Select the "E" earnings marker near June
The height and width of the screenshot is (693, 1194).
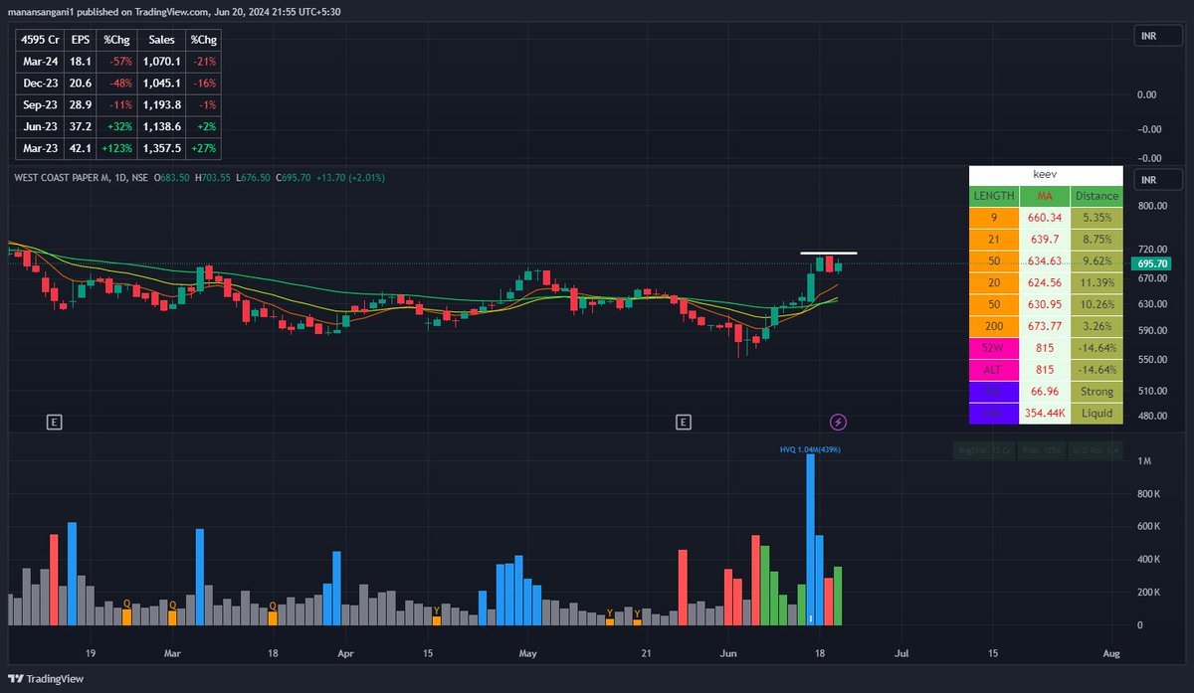(x=684, y=422)
